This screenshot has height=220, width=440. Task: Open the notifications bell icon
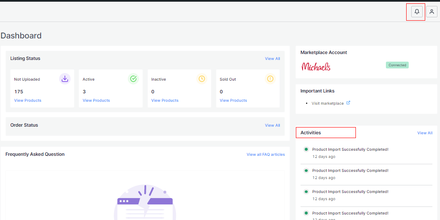pos(417,12)
